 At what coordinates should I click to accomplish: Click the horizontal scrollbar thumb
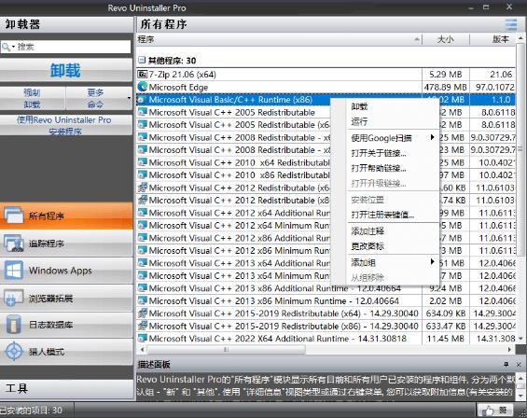[227, 350]
